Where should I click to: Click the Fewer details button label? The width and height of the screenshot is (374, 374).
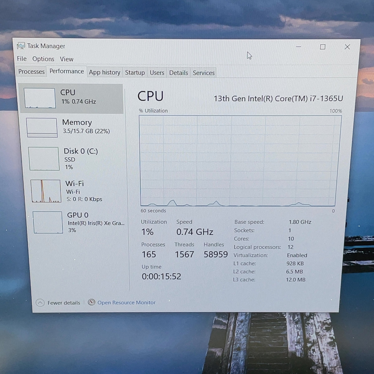point(64,303)
